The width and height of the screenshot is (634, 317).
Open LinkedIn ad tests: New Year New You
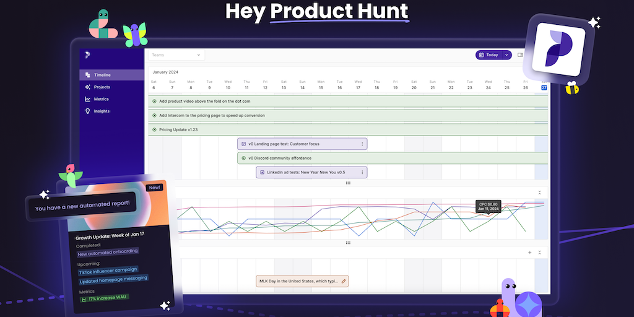pyautogui.click(x=311, y=172)
